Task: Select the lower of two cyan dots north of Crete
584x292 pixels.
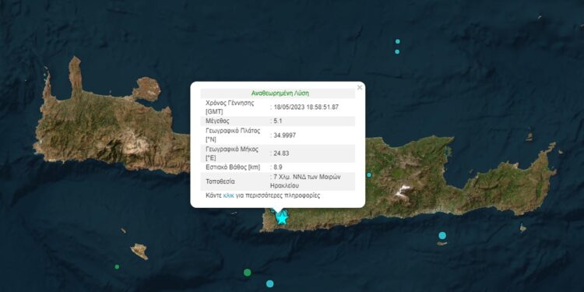Action: click(397, 51)
